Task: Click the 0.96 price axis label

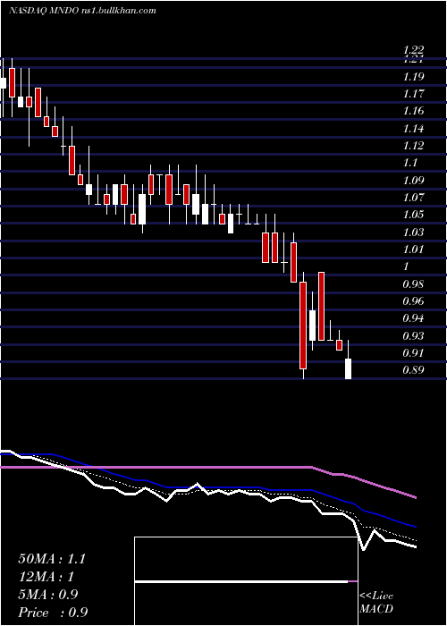Action: coord(413,301)
